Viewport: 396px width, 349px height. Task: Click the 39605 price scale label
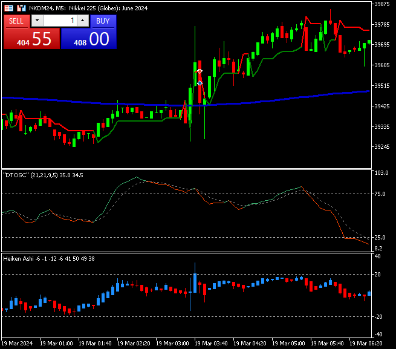pos(382,65)
